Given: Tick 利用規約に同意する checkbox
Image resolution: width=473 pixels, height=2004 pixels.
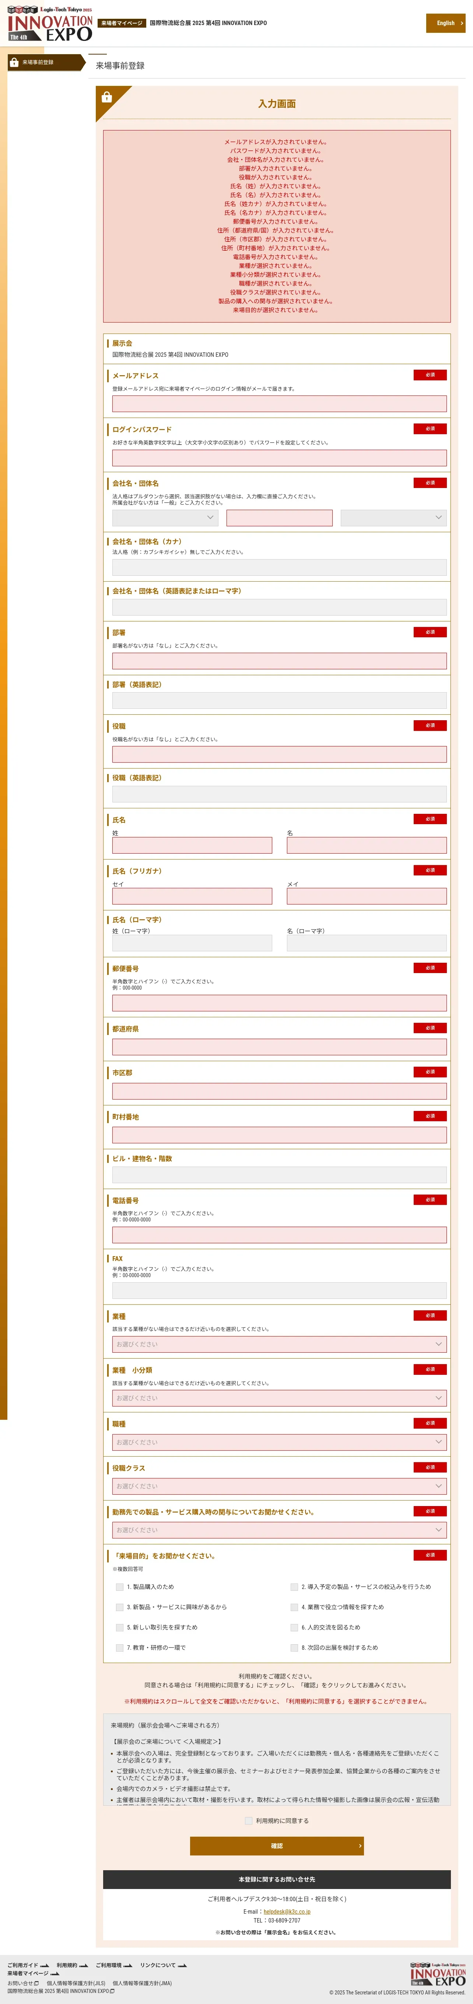Looking at the screenshot, I should tap(248, 1820).
